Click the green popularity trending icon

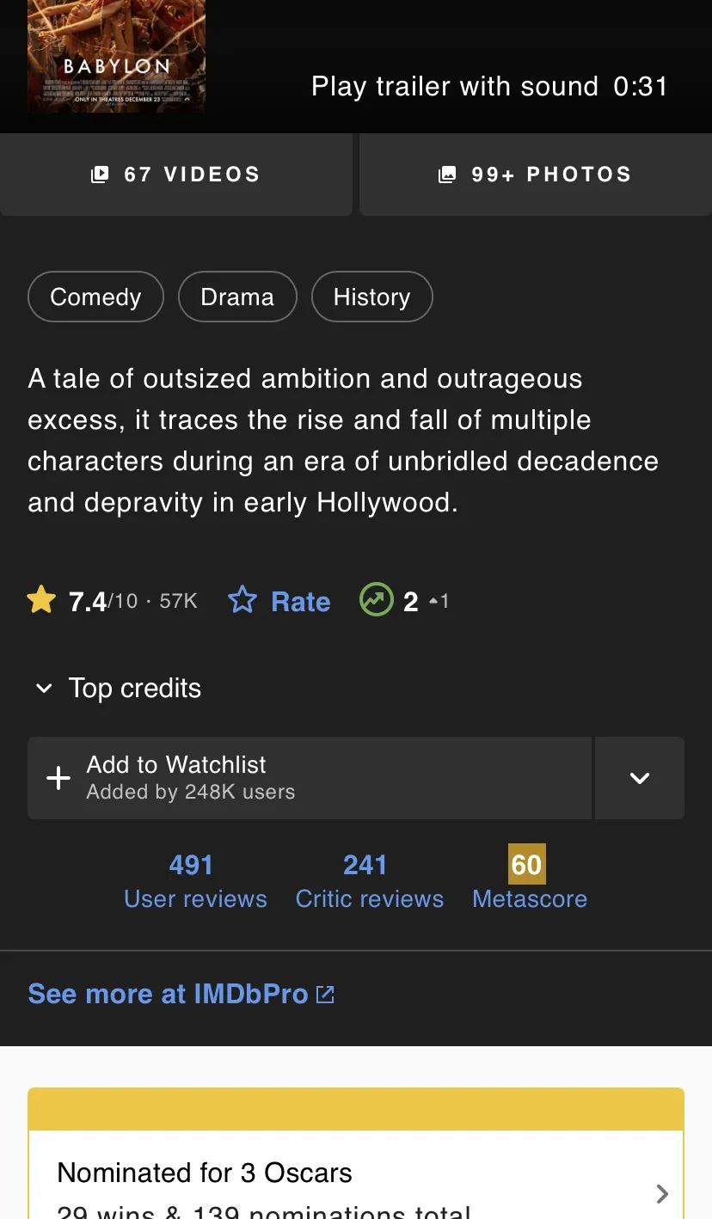coord(376,600)
